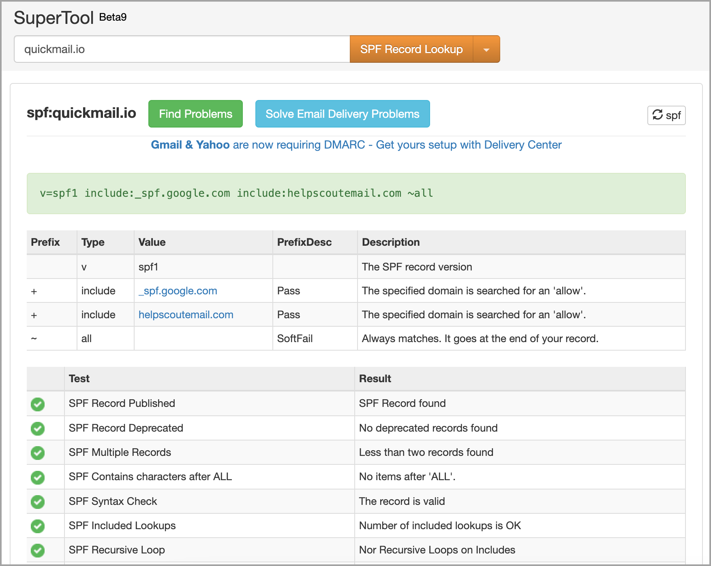Click the 'SPF Included Lookups' test name

[x=122, y=526]
